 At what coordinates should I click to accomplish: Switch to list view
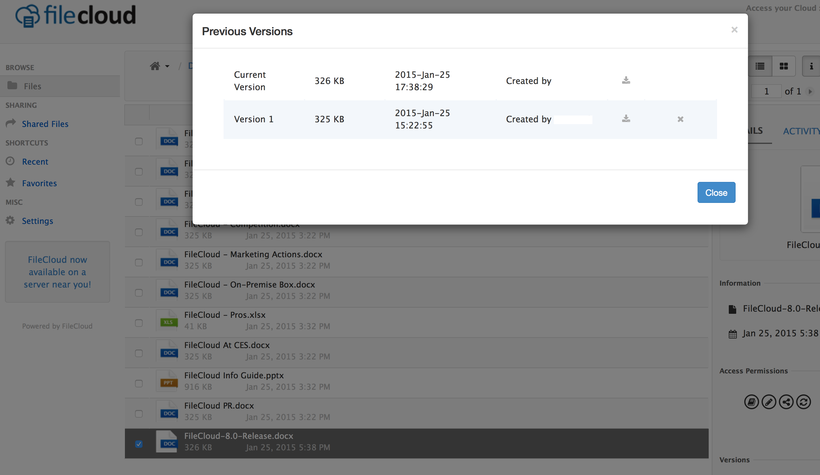click(760, 66)
